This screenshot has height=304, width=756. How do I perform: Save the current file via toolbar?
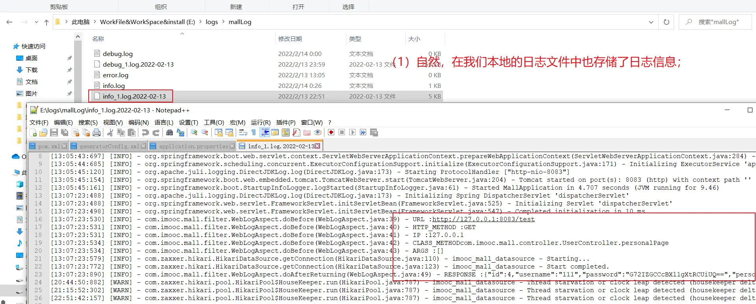point(54,132)
